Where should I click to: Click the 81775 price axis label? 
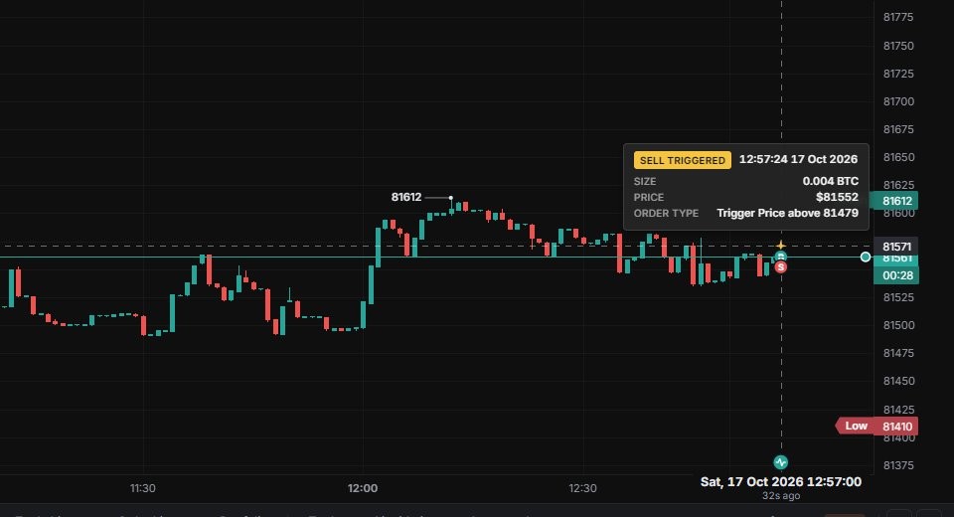(898, 17)
